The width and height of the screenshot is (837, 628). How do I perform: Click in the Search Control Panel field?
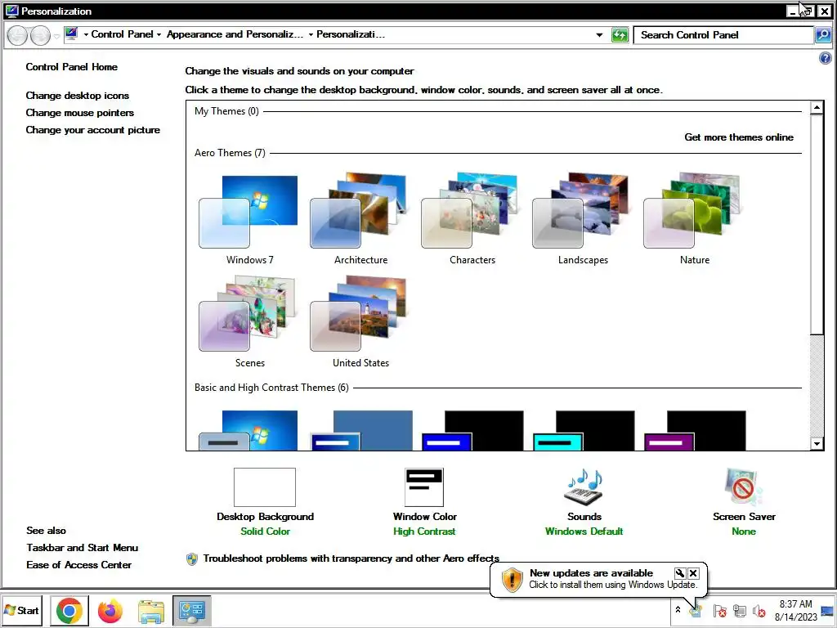[x=723, y=35]
